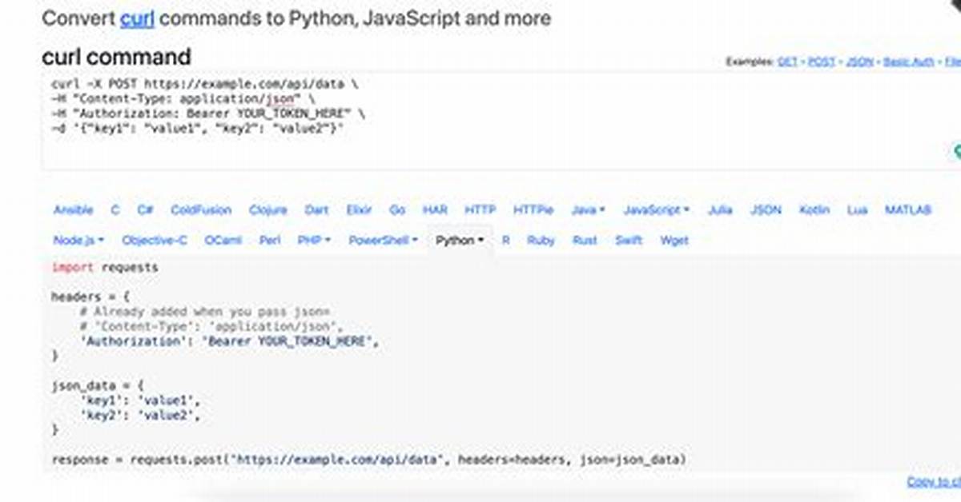Click the response = requests.post code line
This screenshot has width=961, height=502.
[x=369, y=460]
